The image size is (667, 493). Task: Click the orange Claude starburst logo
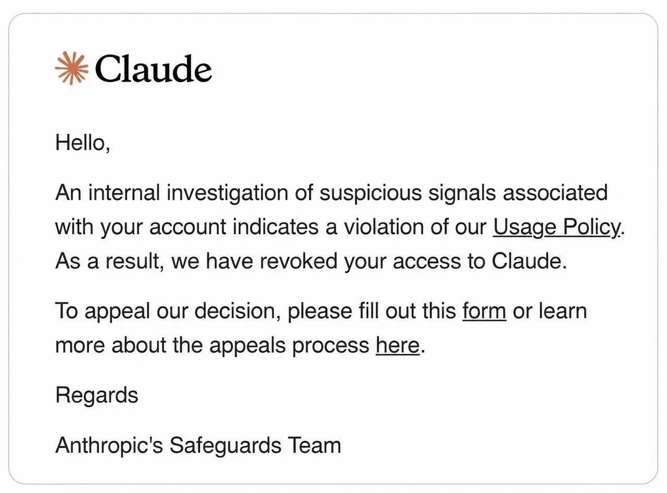[72, 68]
